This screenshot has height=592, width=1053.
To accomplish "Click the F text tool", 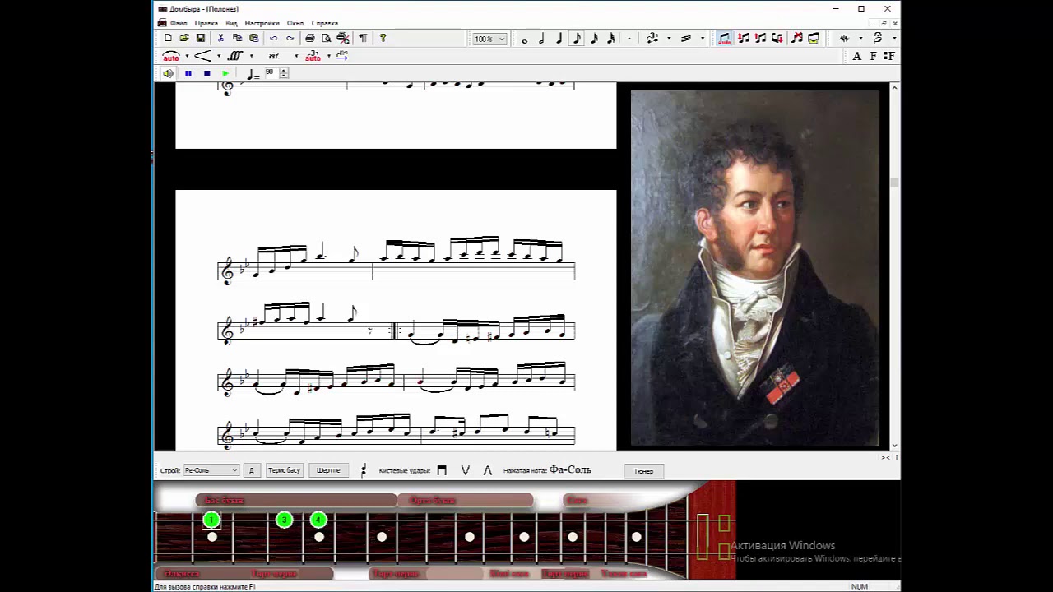I will pos(873,56).
